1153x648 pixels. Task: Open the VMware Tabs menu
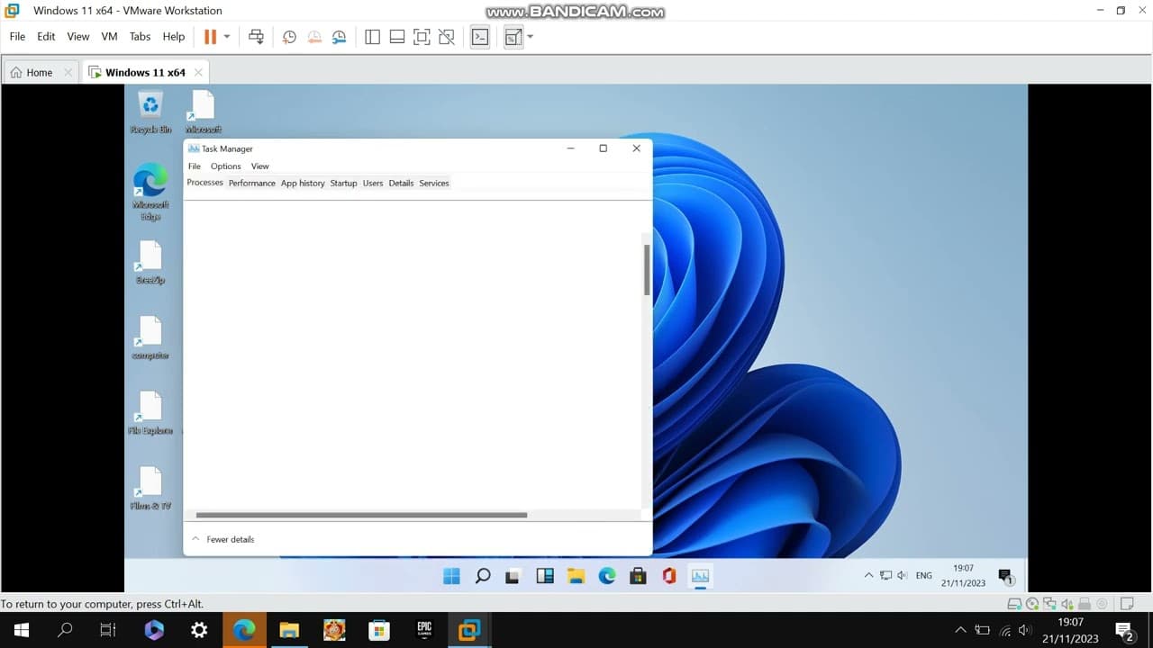click(x=140, y=37)
